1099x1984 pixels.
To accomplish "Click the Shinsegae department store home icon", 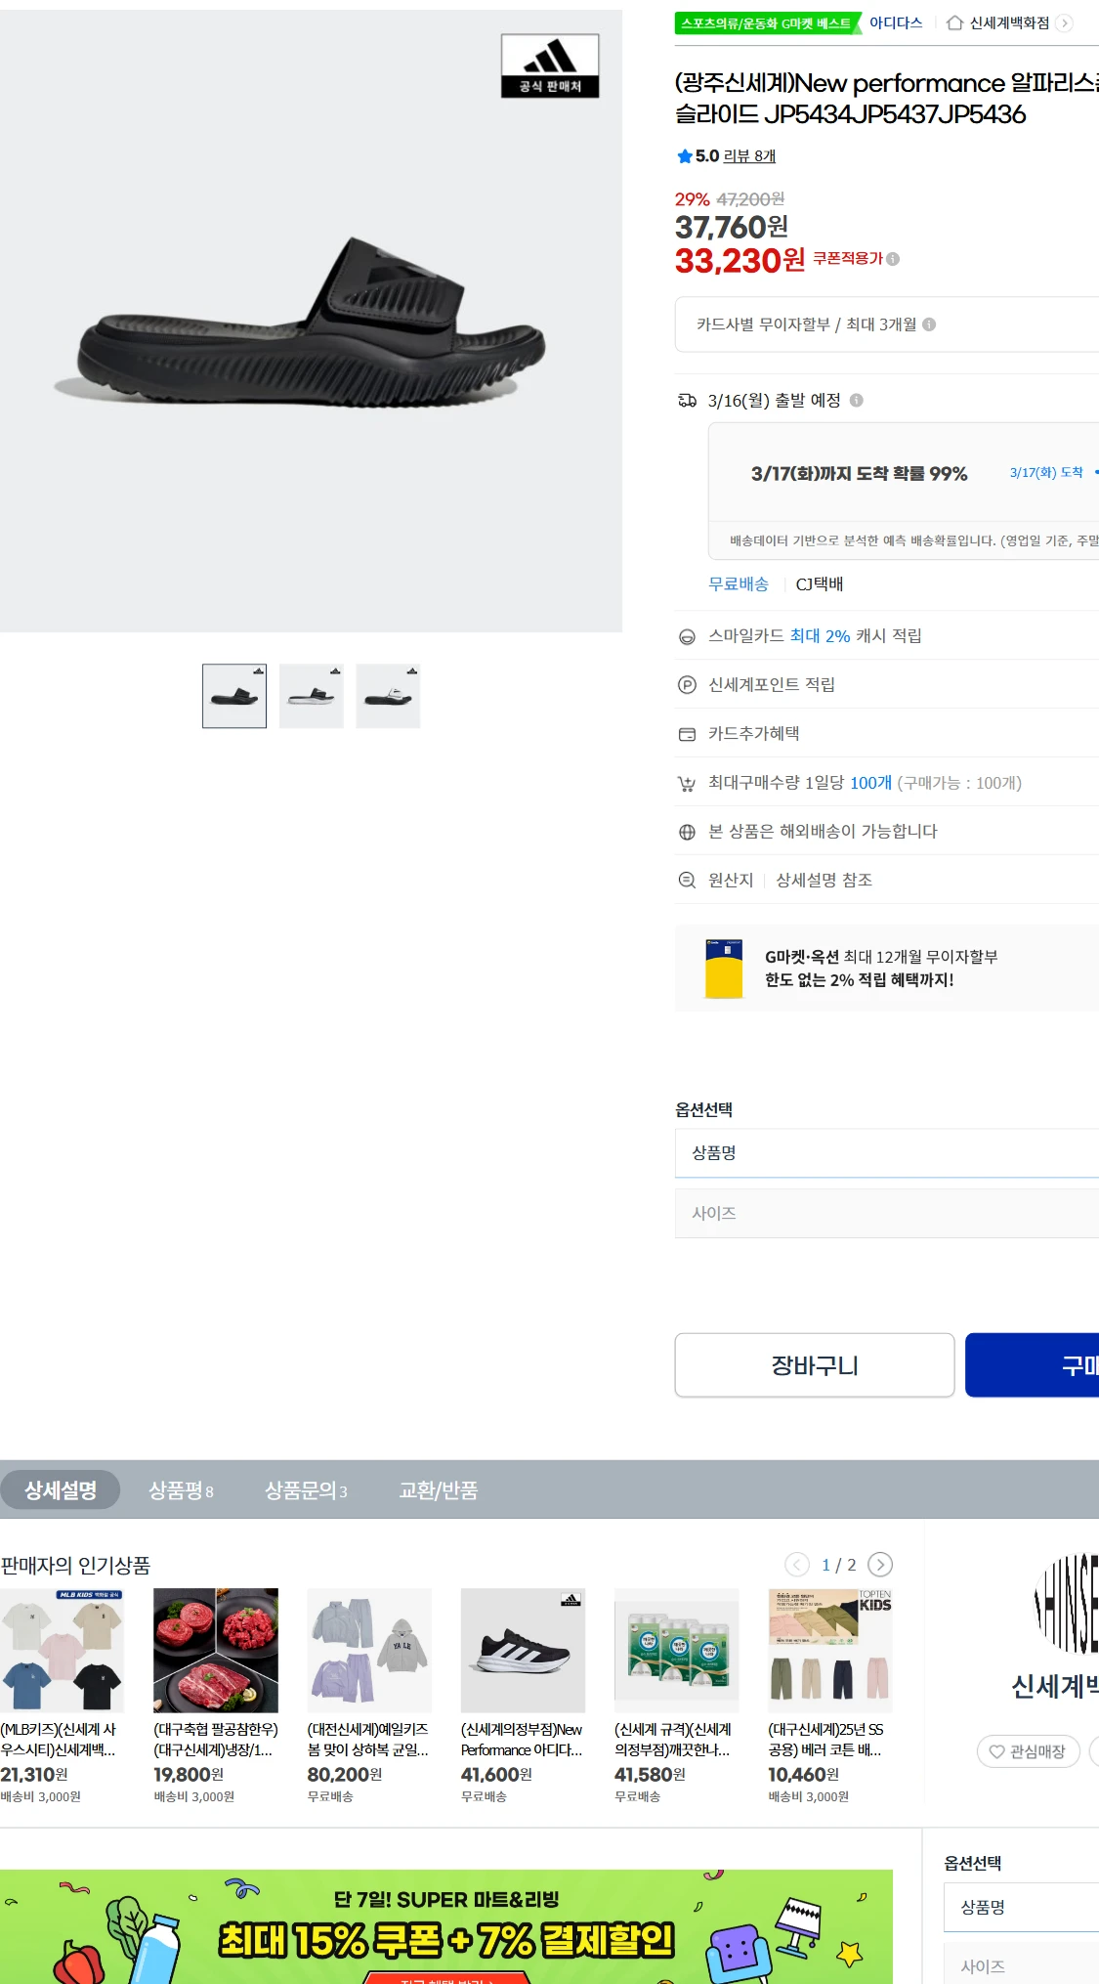I will pyautogui.click(x=955, y=22).
